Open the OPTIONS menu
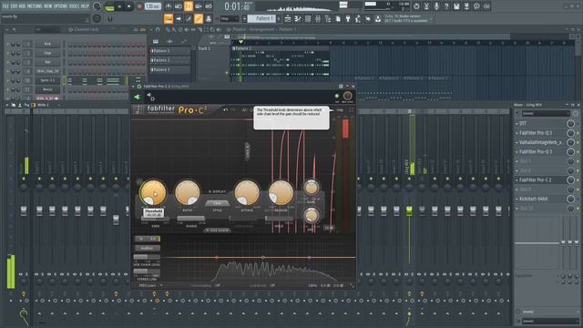The width and height of the screenshot is (583, 328). pos(61,6)
